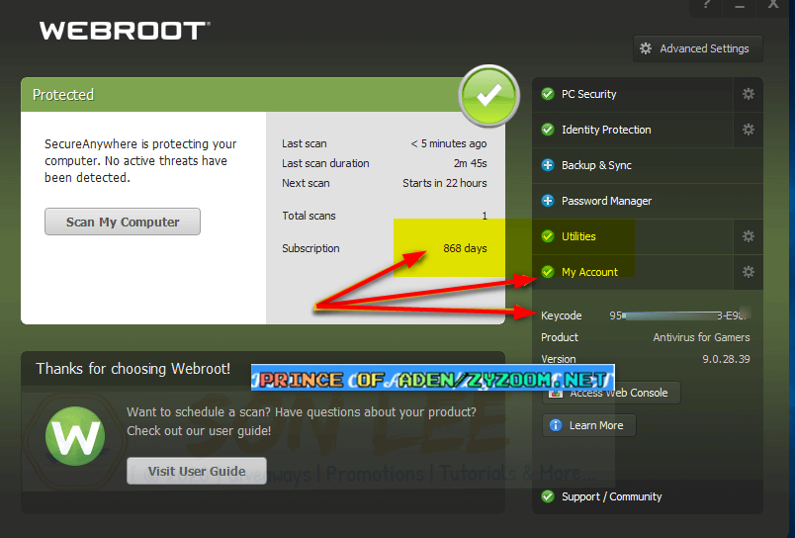Screen dimensions: 795x538
Task: Close the Webroot window
Action: pyautogui.click(x=773, y=4)
